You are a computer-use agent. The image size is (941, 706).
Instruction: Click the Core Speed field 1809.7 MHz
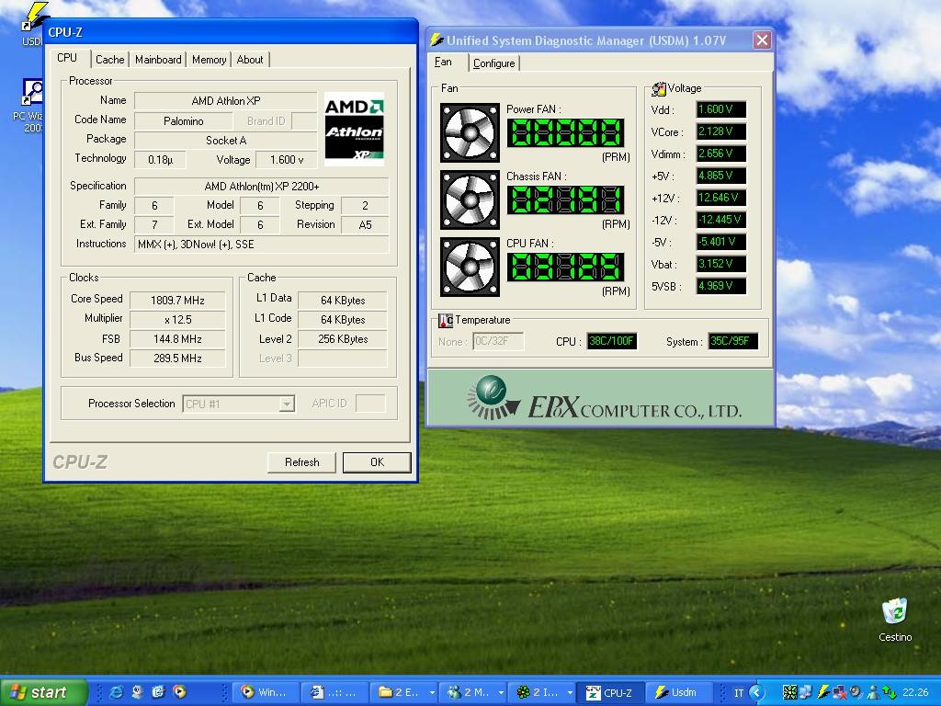pos(177,301)
